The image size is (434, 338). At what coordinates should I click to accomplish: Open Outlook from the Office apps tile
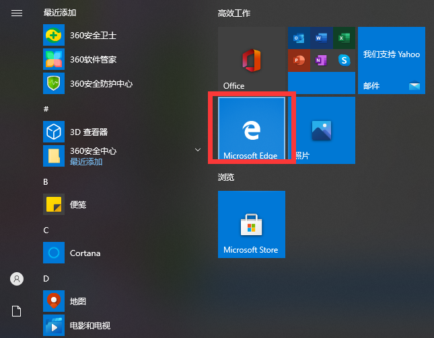(x=299, y=38)
